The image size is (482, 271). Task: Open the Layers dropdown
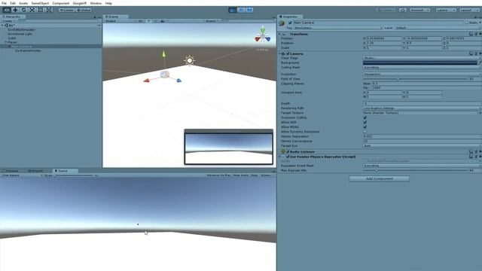click(445, 10)
